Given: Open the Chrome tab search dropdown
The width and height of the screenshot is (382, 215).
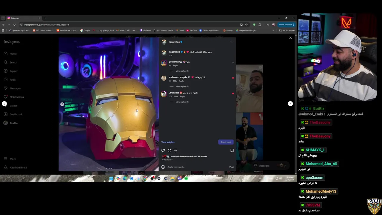Looking at the screenshot, I should click(3, 18).
